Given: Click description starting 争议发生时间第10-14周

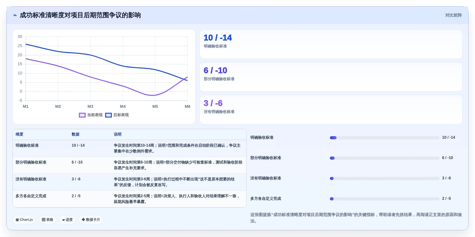Looking at the screenshot, I should coord(177,148).
